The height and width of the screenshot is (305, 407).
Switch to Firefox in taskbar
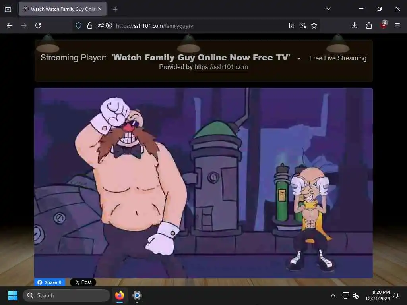(120, 295)
